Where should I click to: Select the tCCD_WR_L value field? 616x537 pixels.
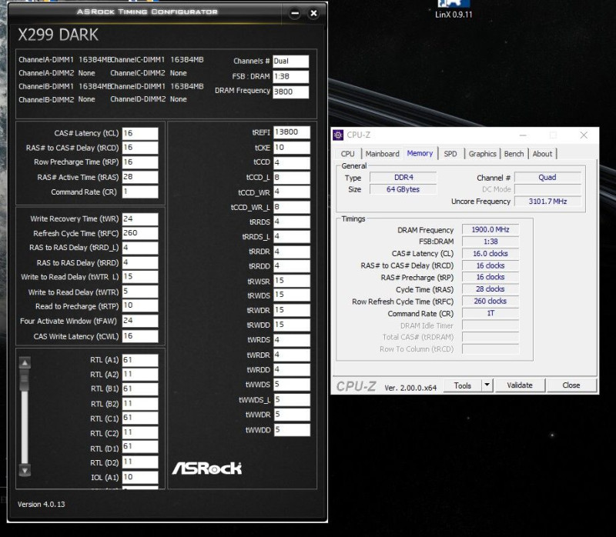coord(292,207)
